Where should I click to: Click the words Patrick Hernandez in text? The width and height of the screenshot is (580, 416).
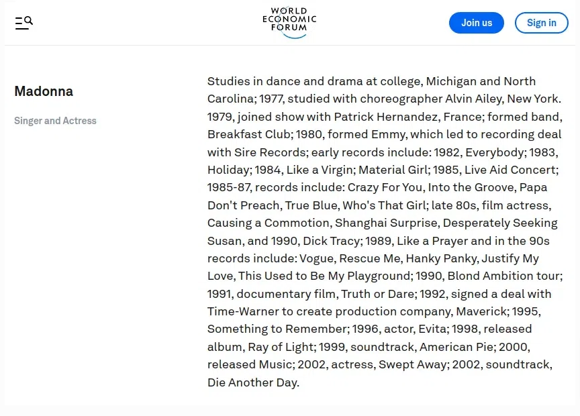point(387,117)
